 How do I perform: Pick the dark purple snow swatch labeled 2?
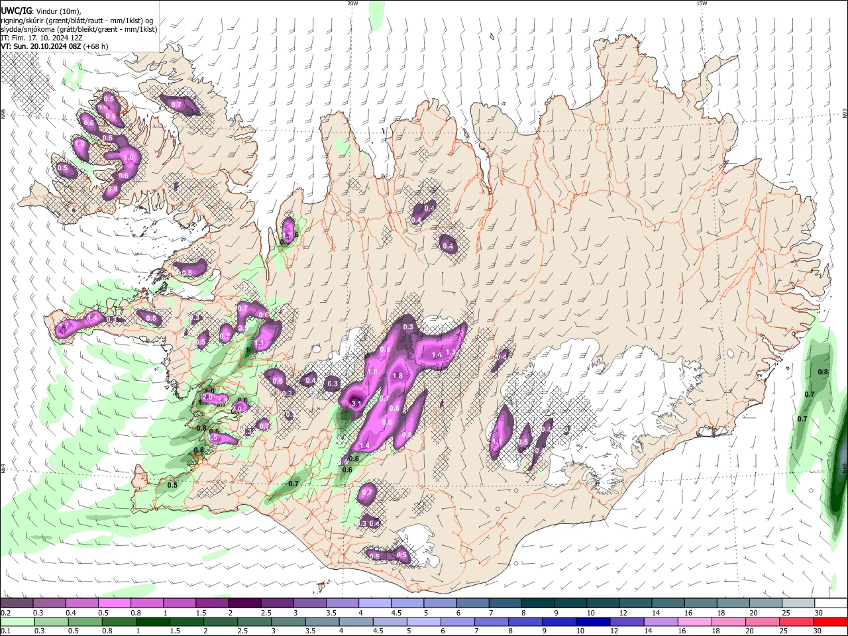tap(244, 603)
